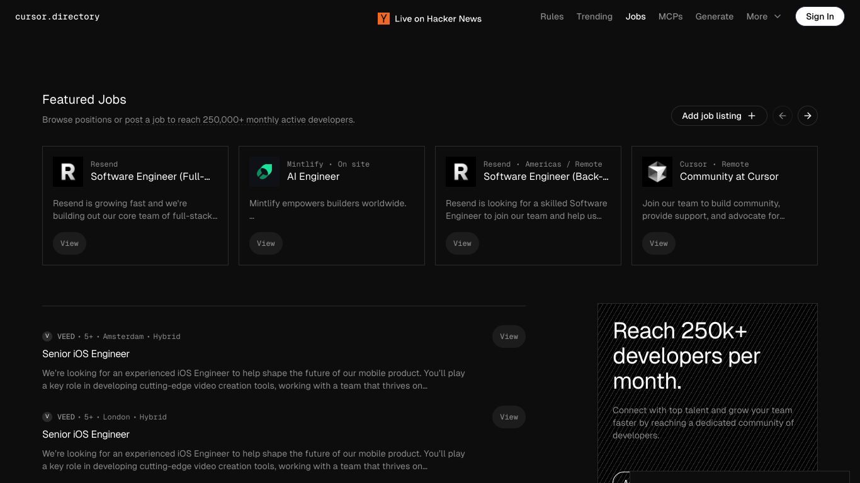Click the cursor.directory home logo
Image resolution: width=860 pixels, height=483 pixels.
[x=57, y=16]
